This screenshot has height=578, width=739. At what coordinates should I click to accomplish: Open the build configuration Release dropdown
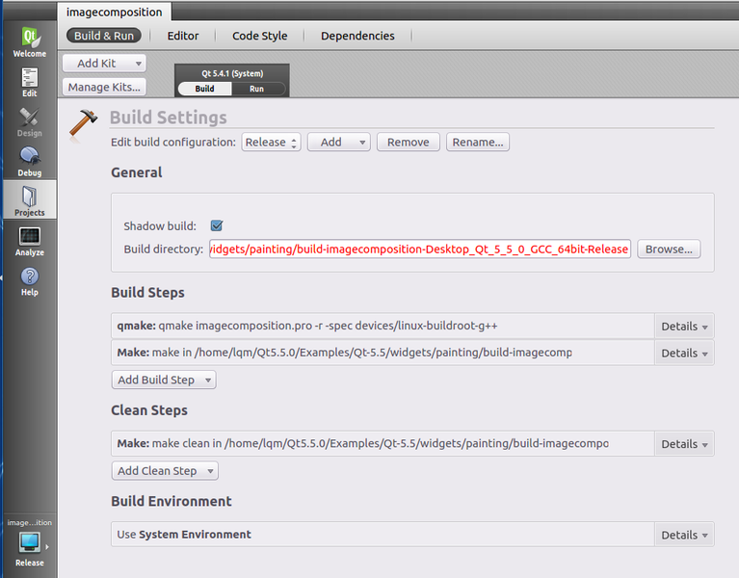(271, 143)
